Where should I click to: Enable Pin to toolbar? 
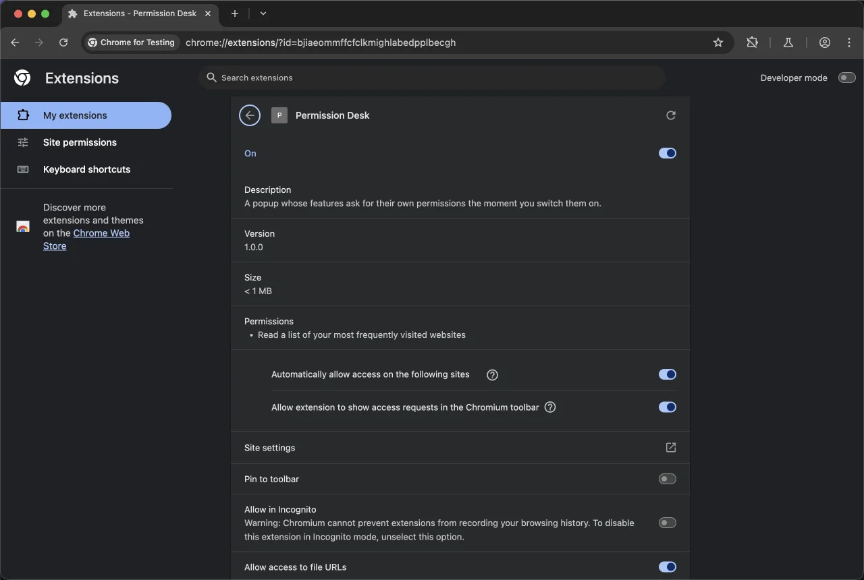pyautogui.click(x=668, y=479)
